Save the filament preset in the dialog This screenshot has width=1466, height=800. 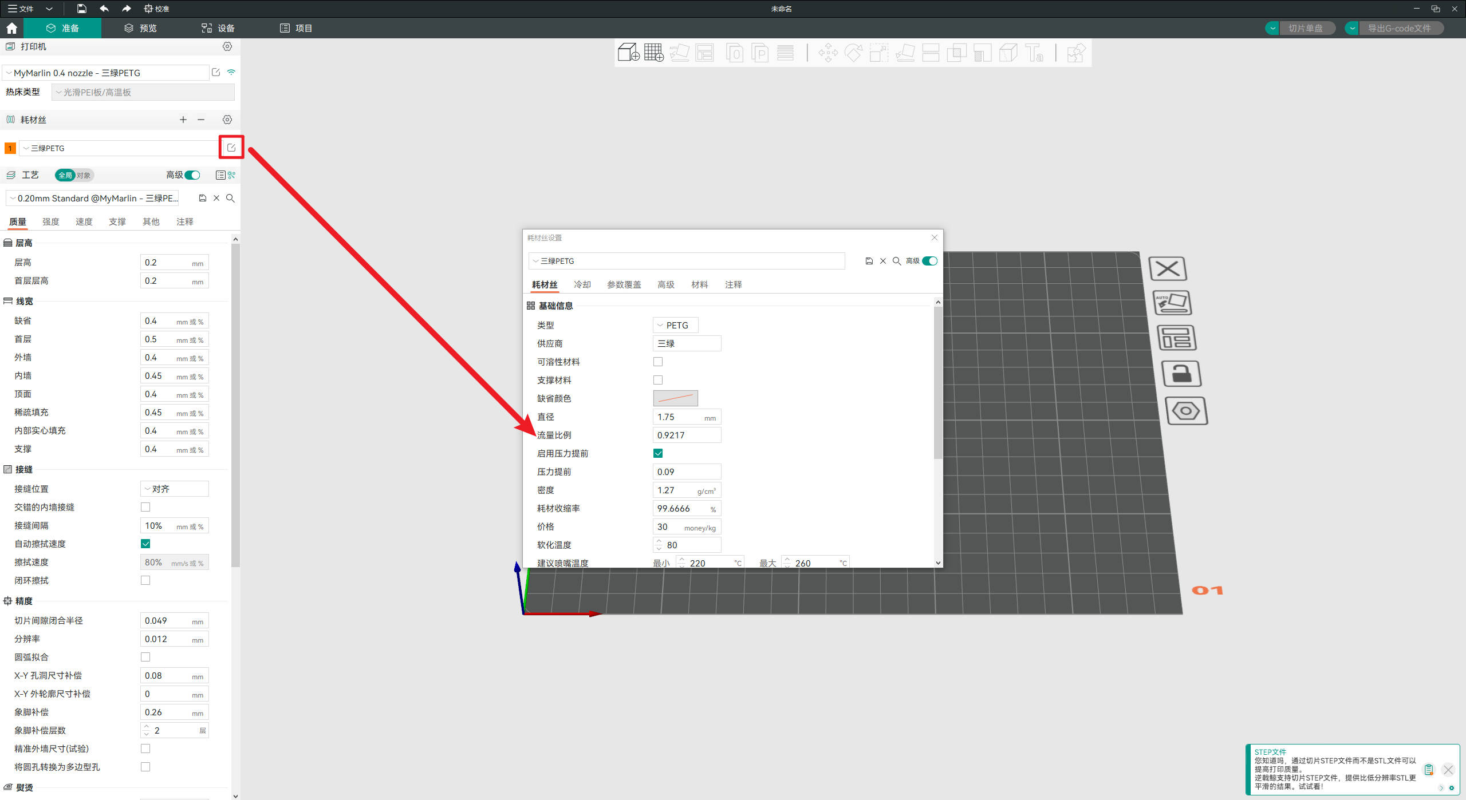coord(869,261)
